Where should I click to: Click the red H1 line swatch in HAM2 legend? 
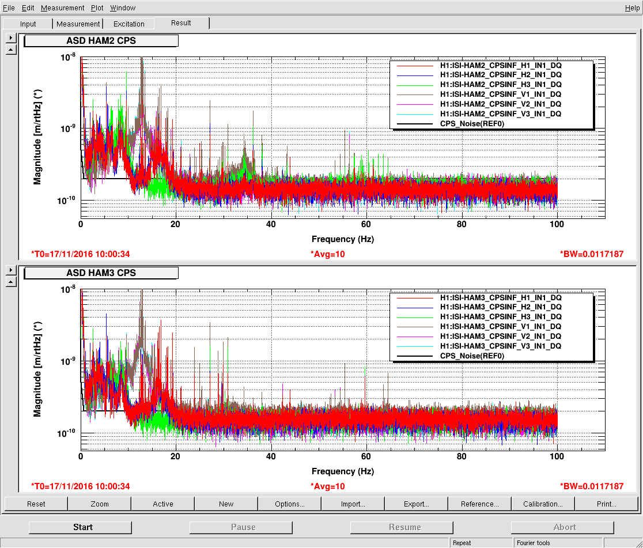pyautogui.click(x=415, y=66)
